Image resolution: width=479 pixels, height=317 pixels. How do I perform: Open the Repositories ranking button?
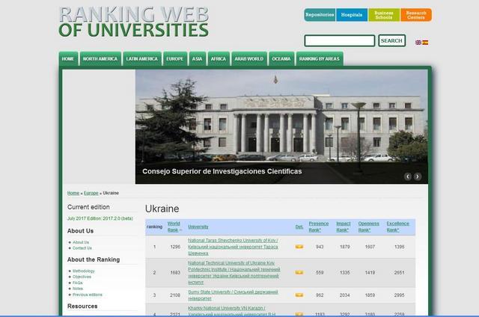[x=320, y=15]
